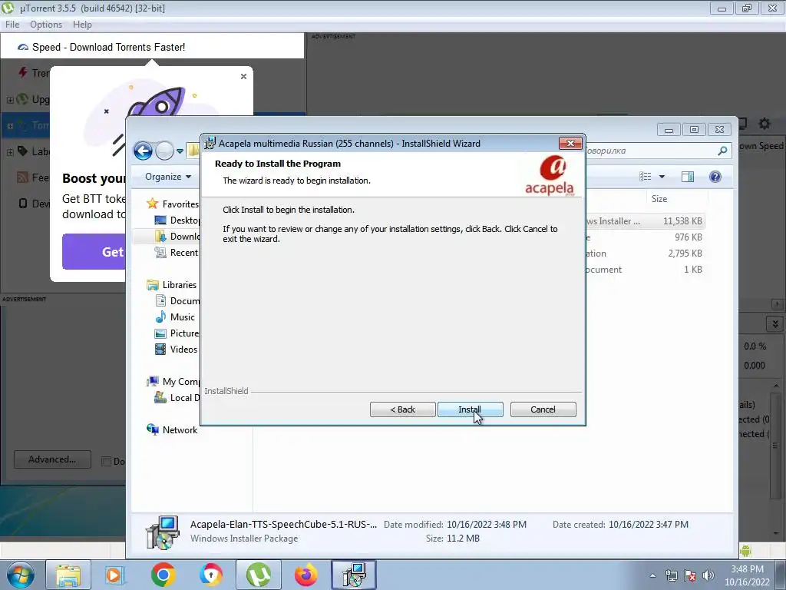The width and height of the screenshot is (786, 590).
Task: Select Downloads in Explorer favorites
Action: (x=177, y=237)
